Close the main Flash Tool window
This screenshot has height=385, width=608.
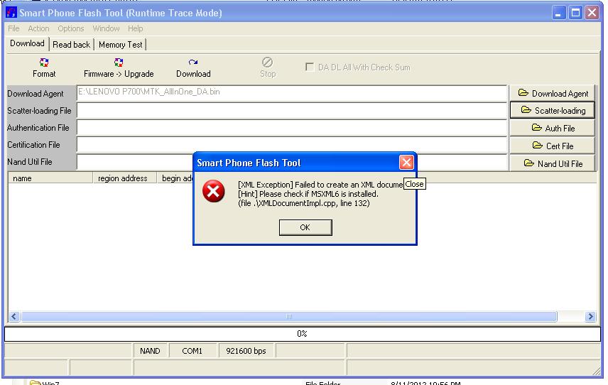pyautogui.click(x=592, y=12)
